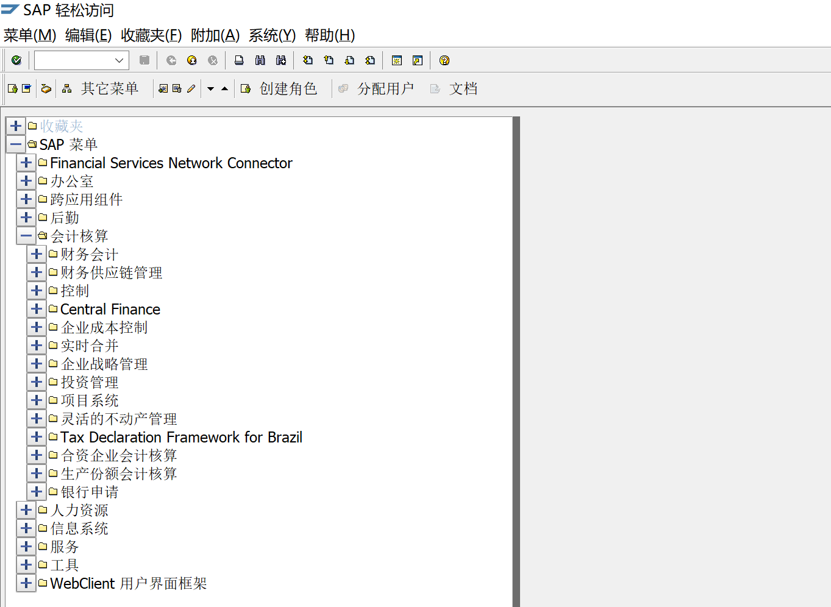Click the Next Page icon
The width and height of the screenshot is (831, 607).
tap(349, 60)
